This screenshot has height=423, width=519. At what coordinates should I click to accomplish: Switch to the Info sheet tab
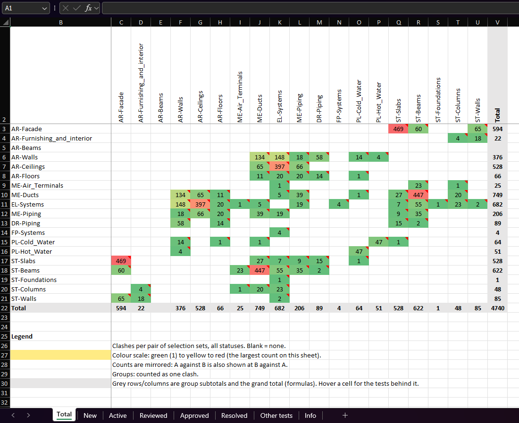point(310,415)
